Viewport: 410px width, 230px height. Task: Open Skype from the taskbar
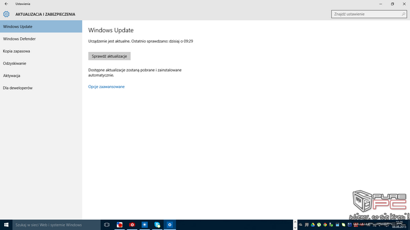tap(157, 225)
